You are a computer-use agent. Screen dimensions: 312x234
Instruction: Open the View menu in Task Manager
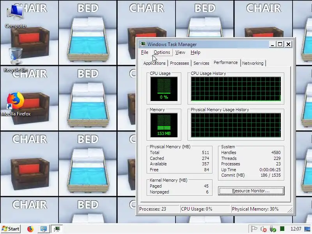coord(180,52)
